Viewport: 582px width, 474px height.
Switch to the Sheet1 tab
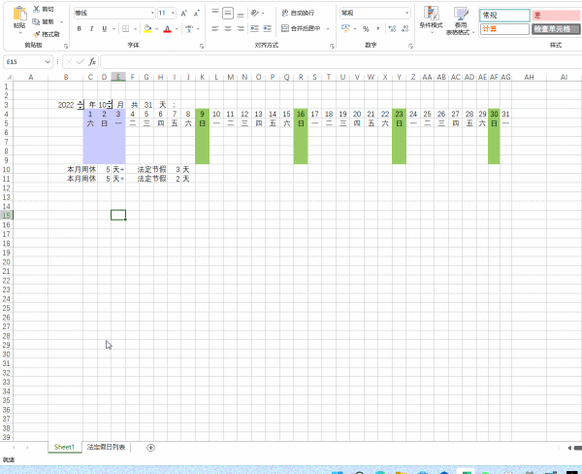[x=64, y=447]
